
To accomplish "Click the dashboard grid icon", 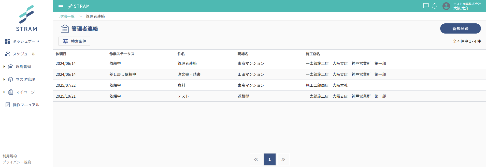I will (8, 41).
